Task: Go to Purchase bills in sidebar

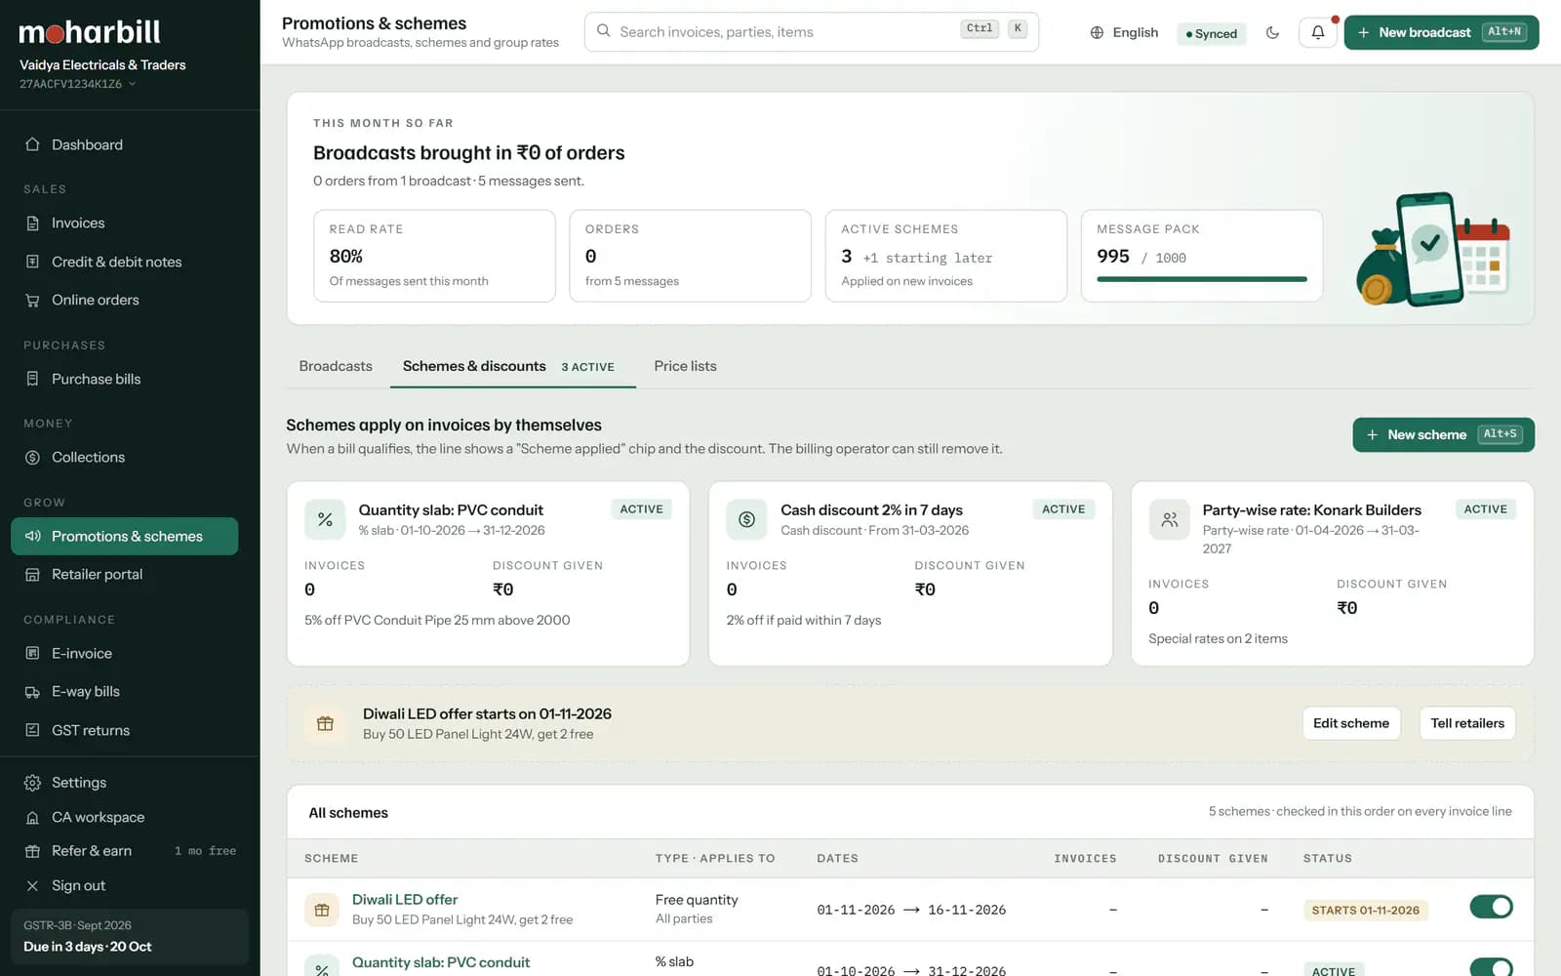Action: [124, 379]
